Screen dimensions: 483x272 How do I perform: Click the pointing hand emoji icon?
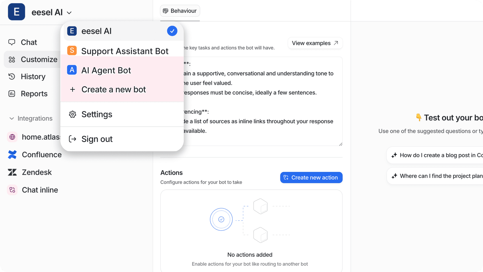coord(419,117)
